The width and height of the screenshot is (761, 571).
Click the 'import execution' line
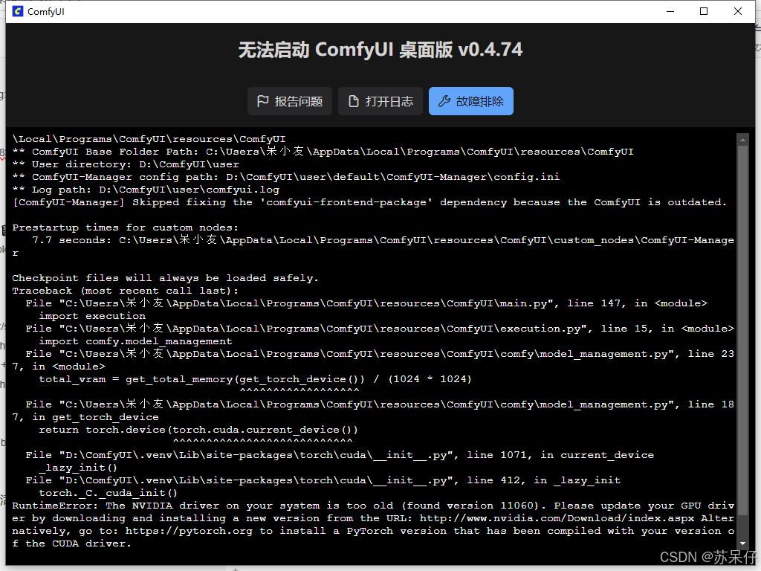click(92, 315)
